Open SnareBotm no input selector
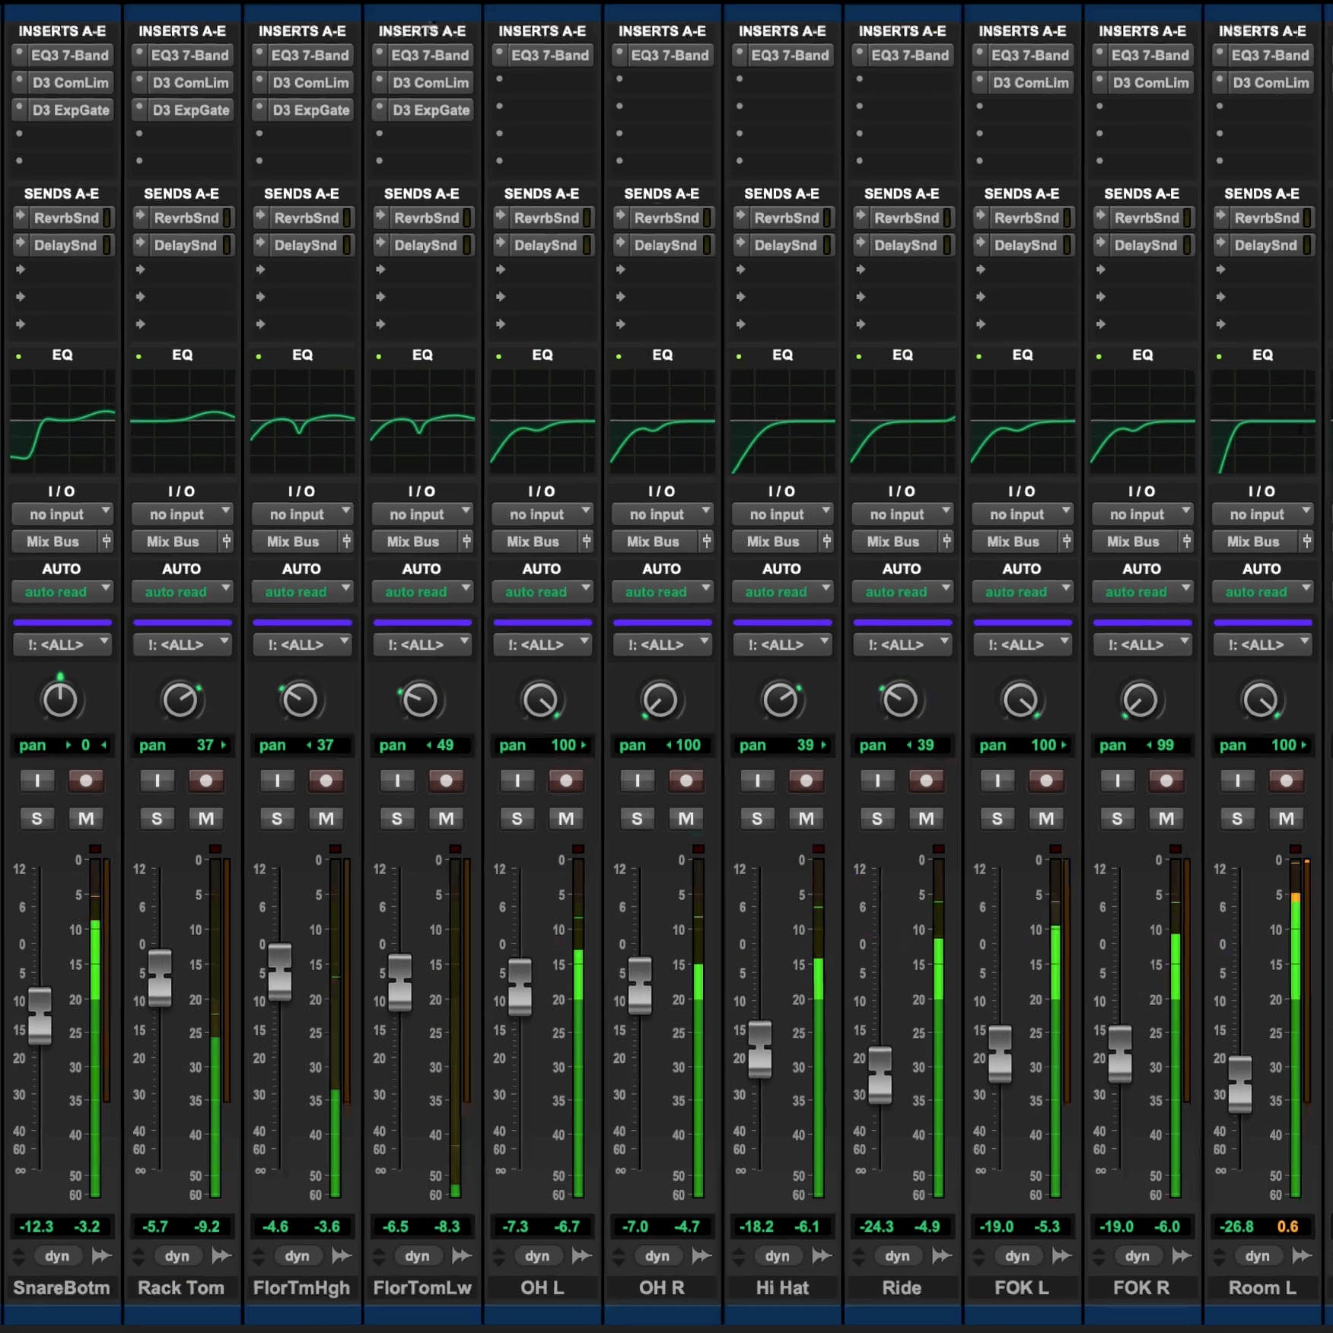This screenshot has width=1333, height=1333. pos(62,514)
